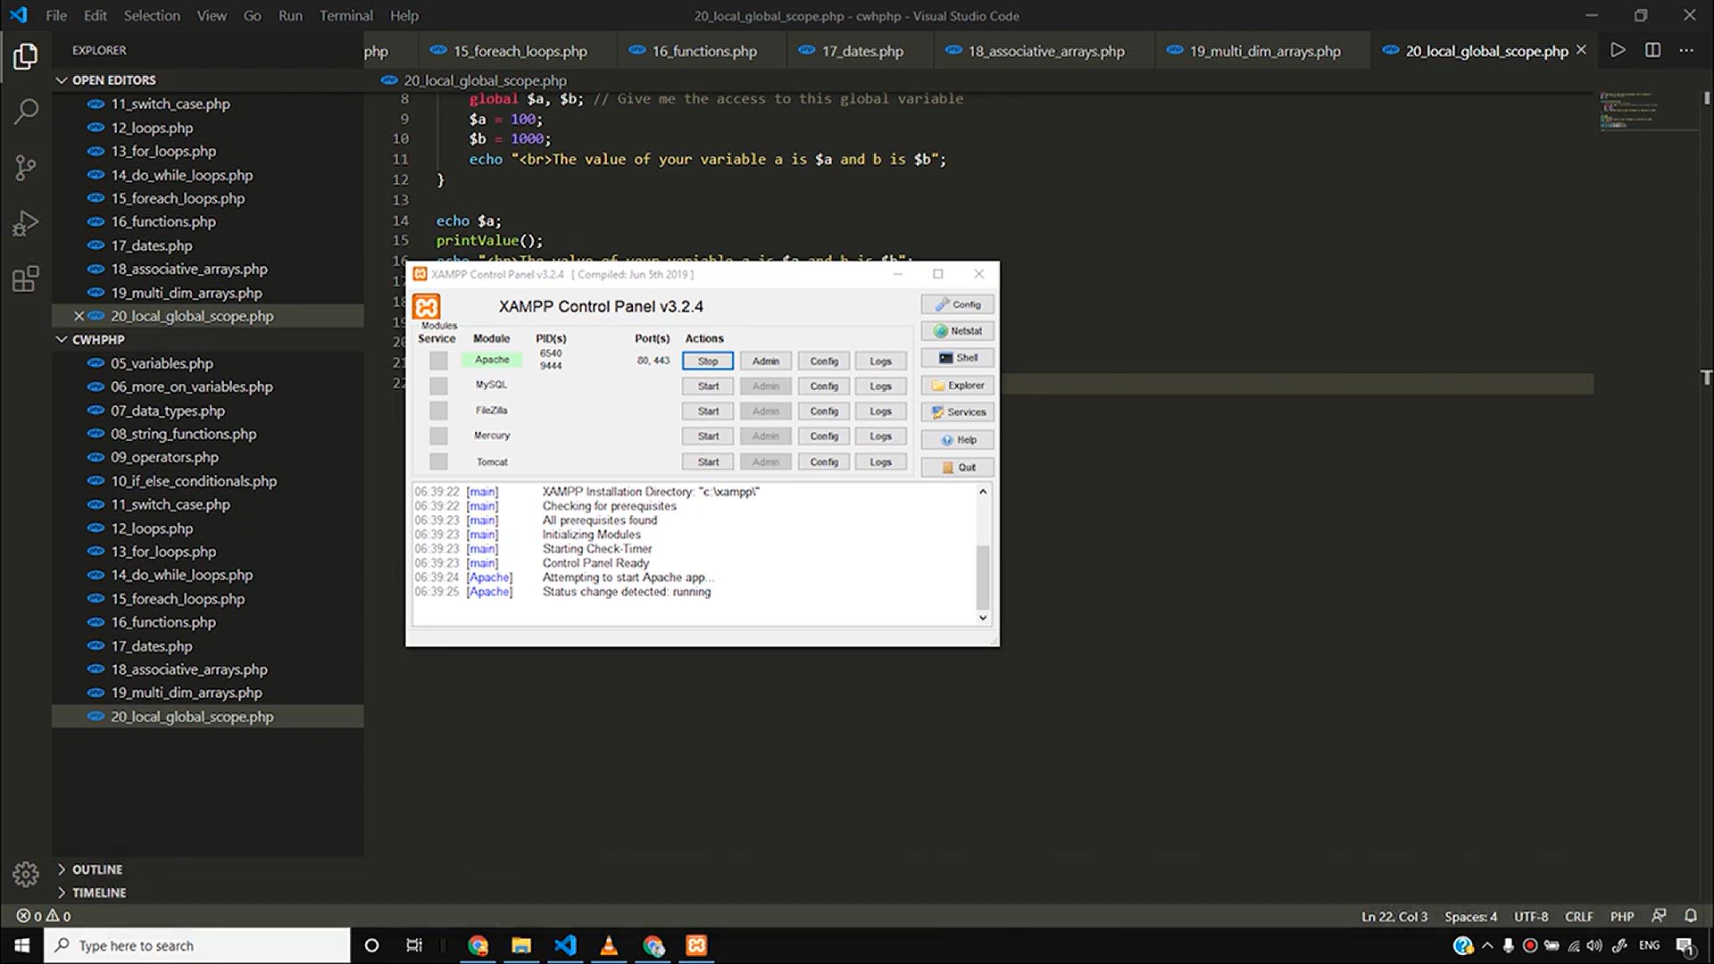Click the Run file play icon
Image resolution: width=1714 pixels, height=964 pixels.
tap(1618, 51)
